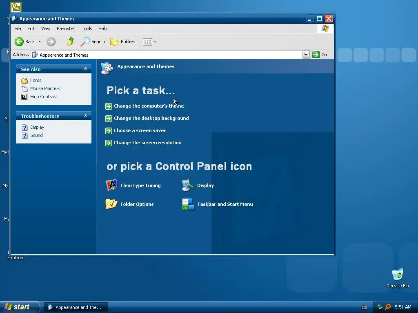The image size is (418, 313).
Task: Click arrow icon beside Change the desktop background
Action: pyautogui.click(x=109, y=119)
